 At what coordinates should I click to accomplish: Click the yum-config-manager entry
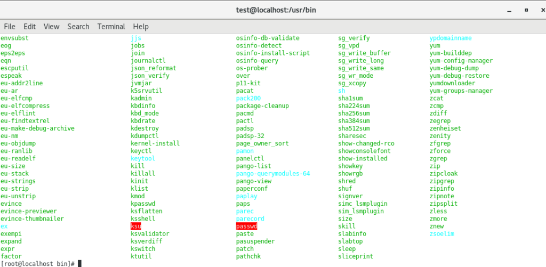pos(461,61)
